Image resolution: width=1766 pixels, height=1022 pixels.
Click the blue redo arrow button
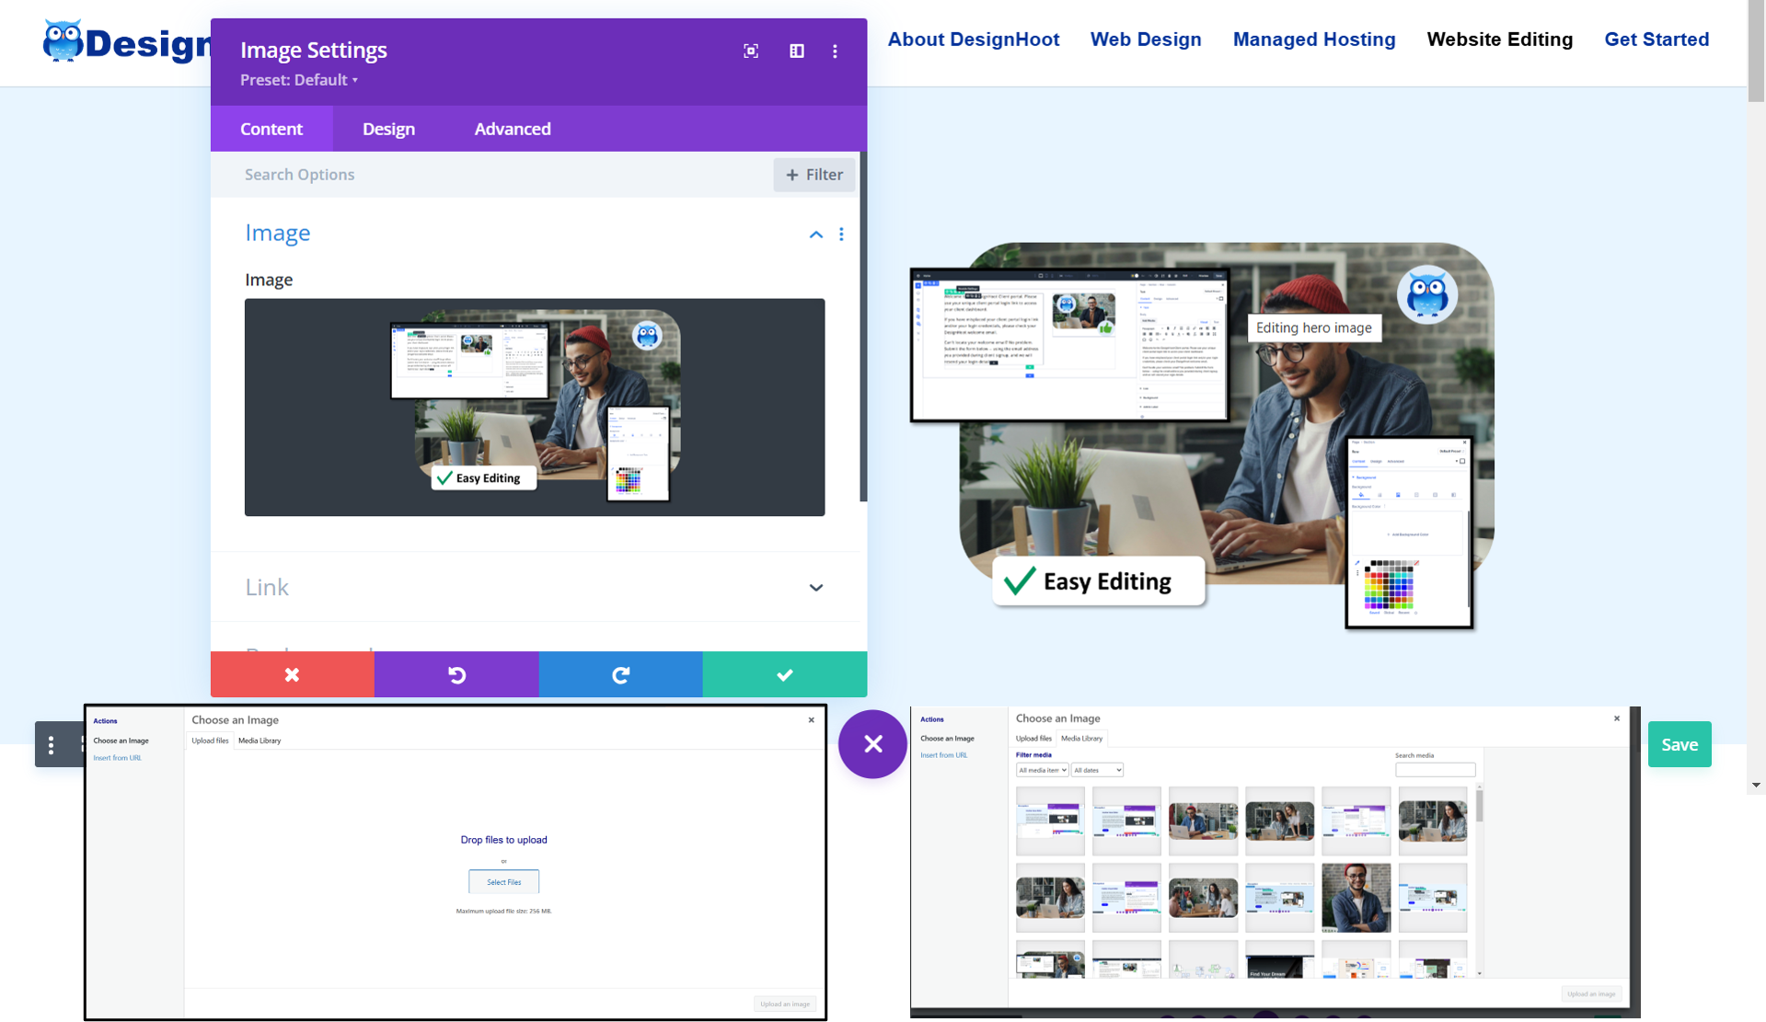(620, 674)
